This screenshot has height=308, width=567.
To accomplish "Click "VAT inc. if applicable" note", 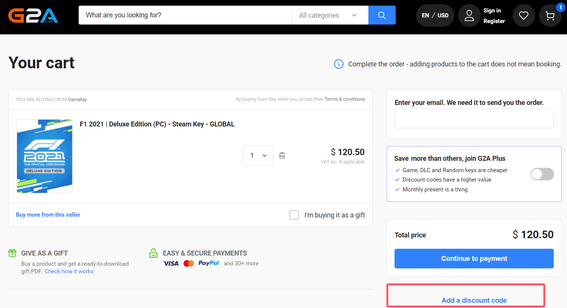I will click(343, 162).
